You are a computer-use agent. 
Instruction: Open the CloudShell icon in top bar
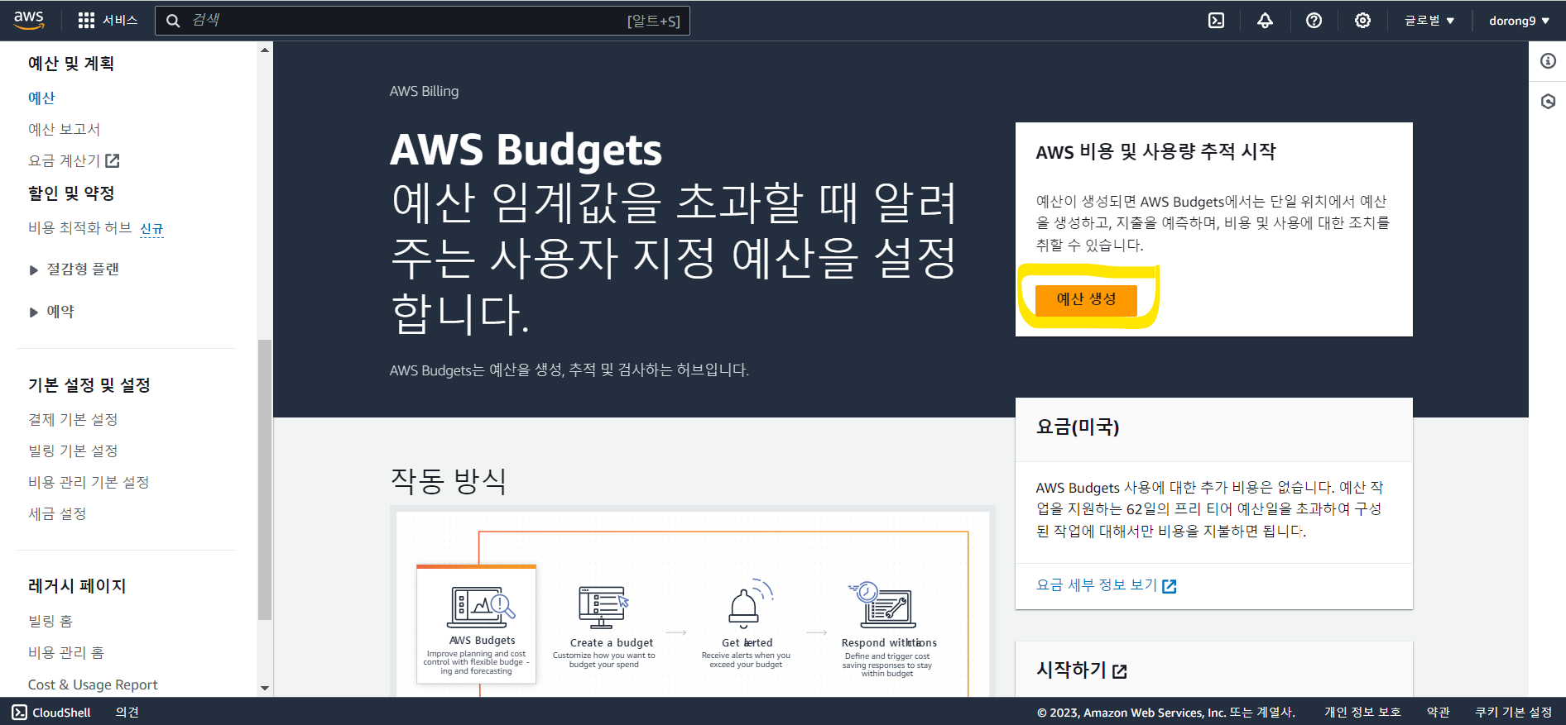pyautogui.click(x=1216, y=21)
